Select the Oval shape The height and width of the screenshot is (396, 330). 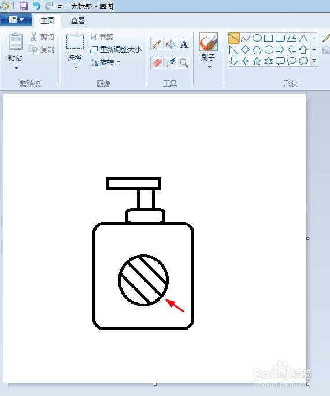click(257, 38)
